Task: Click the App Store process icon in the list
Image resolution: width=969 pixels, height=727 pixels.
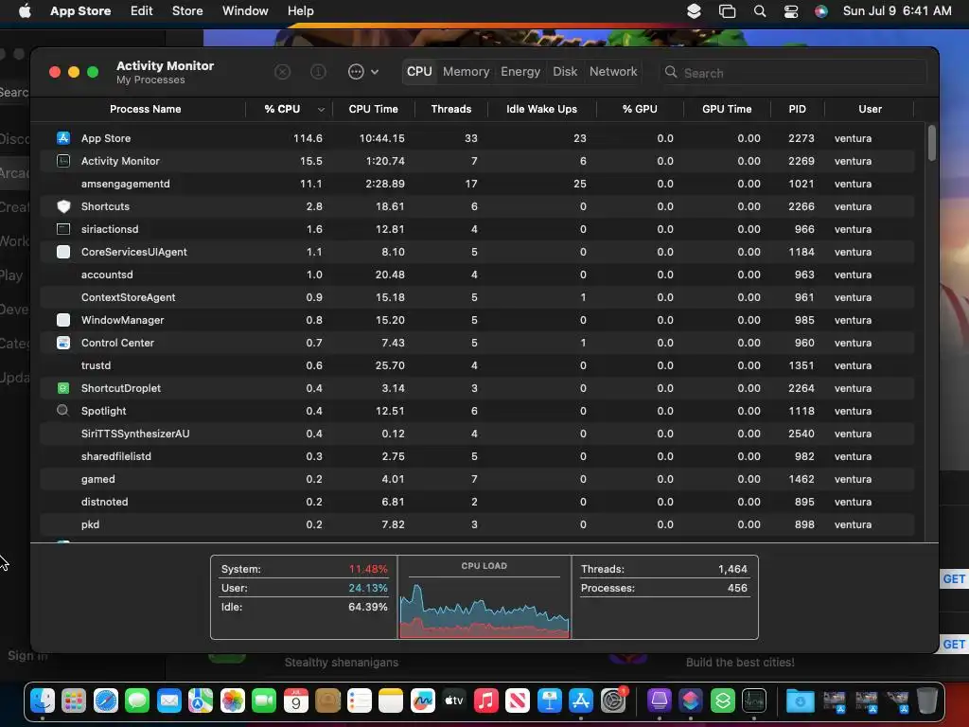Action: click(63, 138)
